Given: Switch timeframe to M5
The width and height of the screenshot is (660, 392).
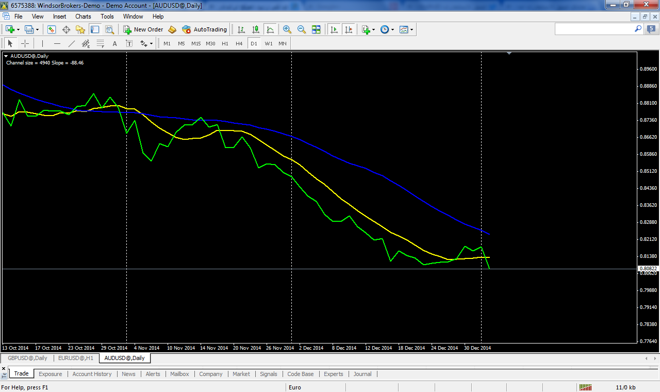Looking at the screenshot, I should point(181,43).
